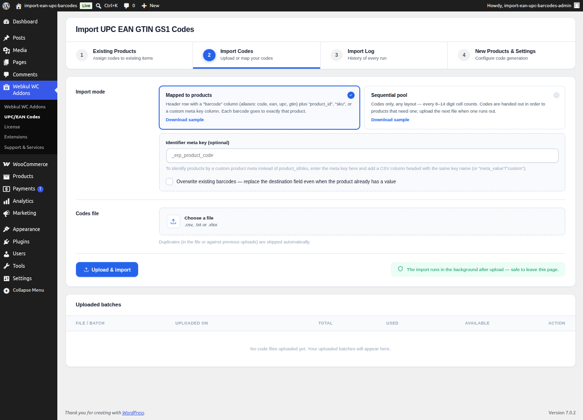Click the Payments notification badge
The height and width of the screenshot is (420, 583).
click(40, 189)
